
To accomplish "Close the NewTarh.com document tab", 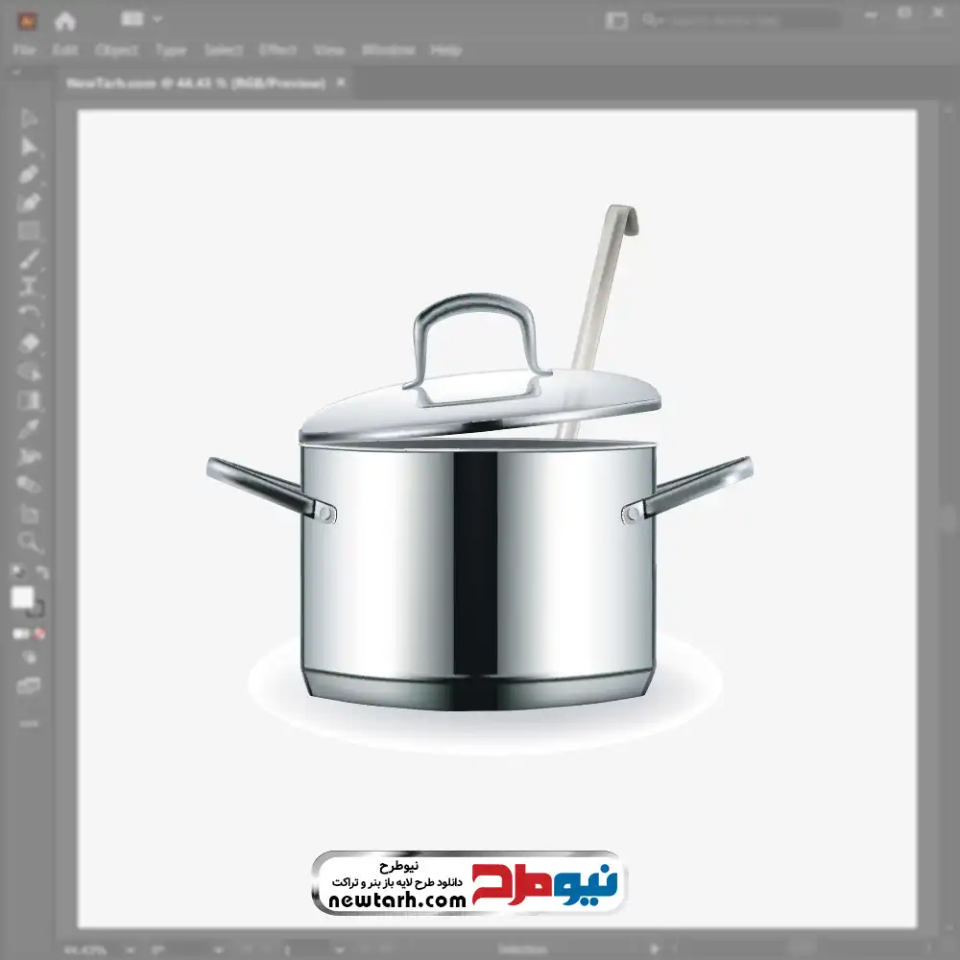I will tap(341, 84).
